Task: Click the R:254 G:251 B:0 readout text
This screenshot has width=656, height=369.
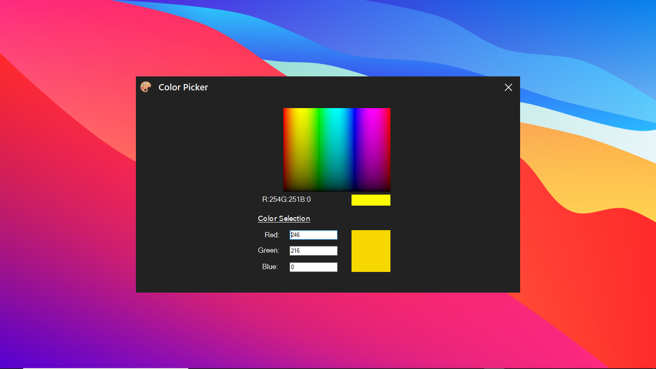Action: coord(286,198)
